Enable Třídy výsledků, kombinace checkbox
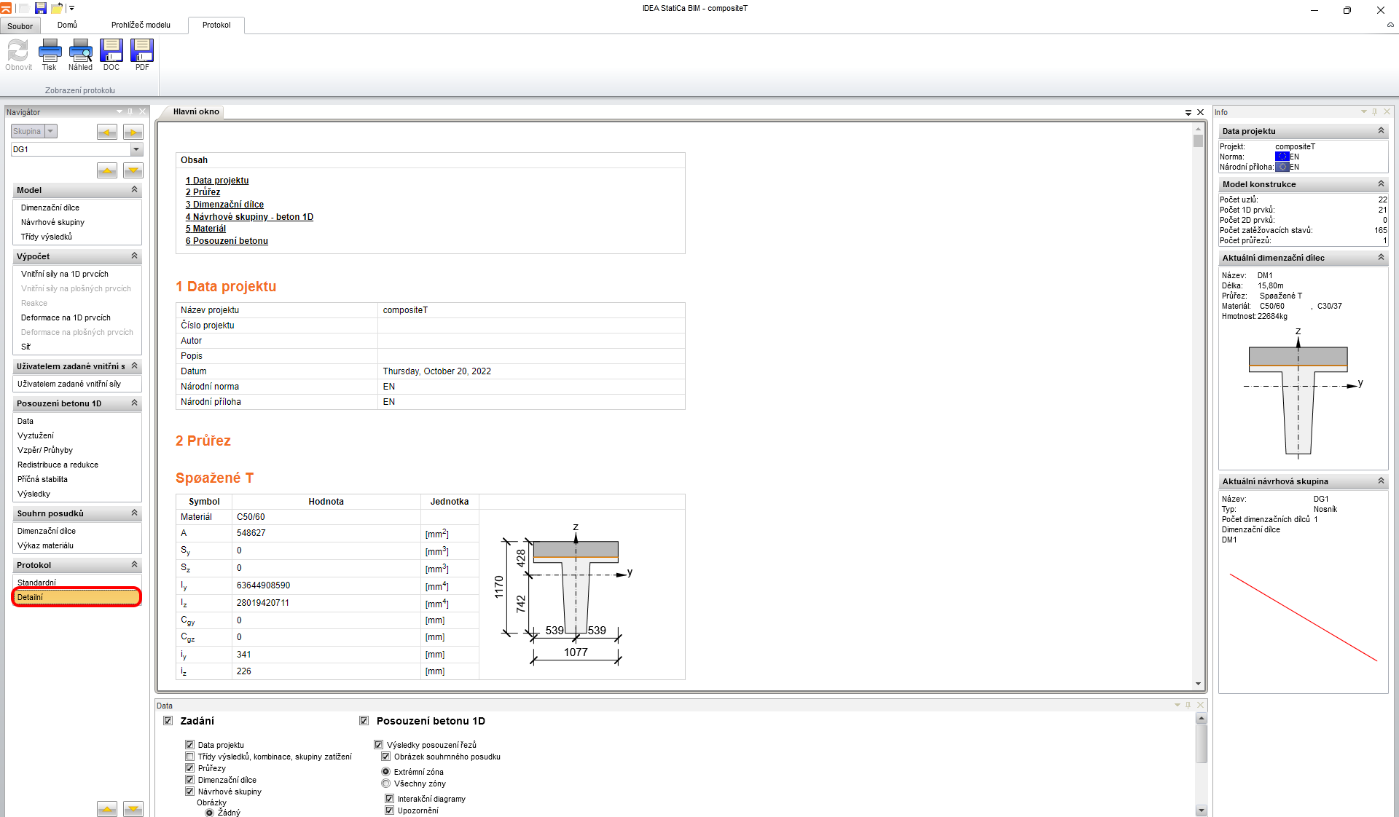The image size is (1399, 817). click(190, 757)
